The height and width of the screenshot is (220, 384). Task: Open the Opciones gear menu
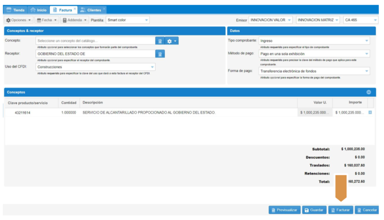tap(18, 20)
